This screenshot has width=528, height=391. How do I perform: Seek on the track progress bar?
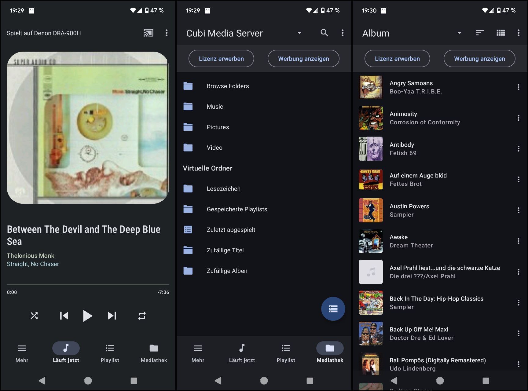(x=88, y=285)
